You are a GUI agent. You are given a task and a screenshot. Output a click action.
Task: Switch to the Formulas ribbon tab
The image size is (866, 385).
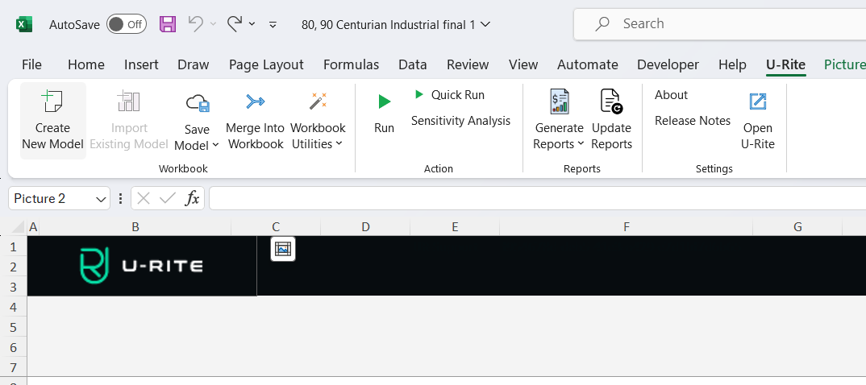tap(351, 64)
